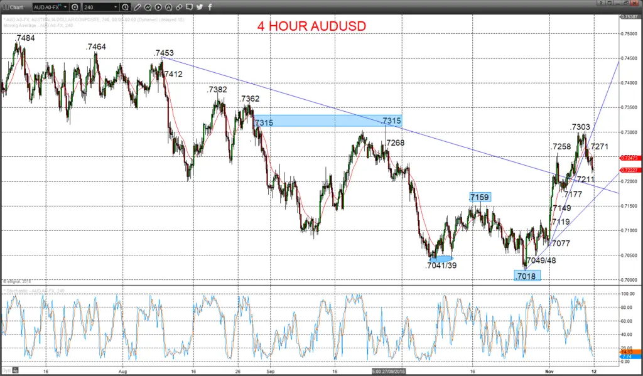Open the time template clock icon

point(126,7)
